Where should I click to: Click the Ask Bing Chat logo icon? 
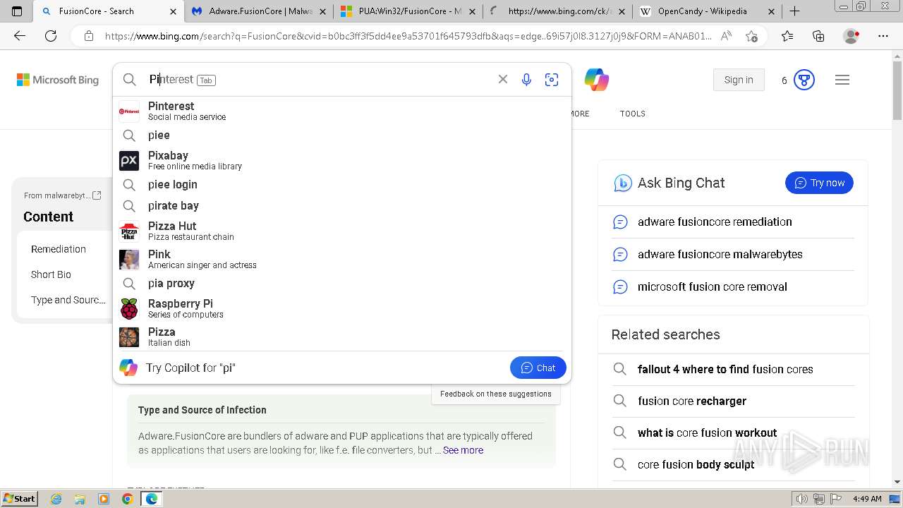tap(622, 183)
